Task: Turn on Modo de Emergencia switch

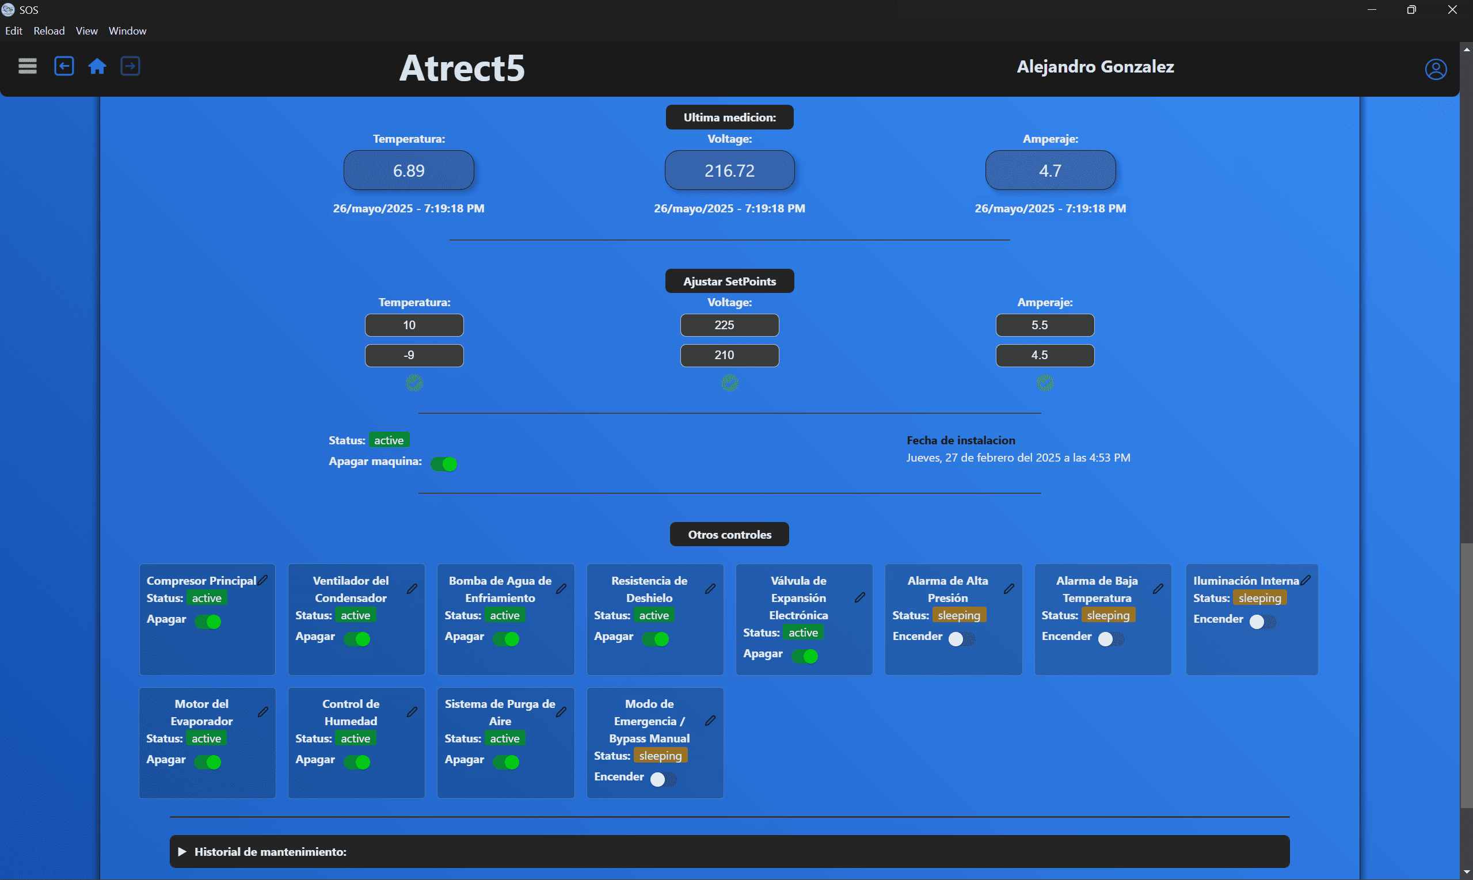Action: 664,779
